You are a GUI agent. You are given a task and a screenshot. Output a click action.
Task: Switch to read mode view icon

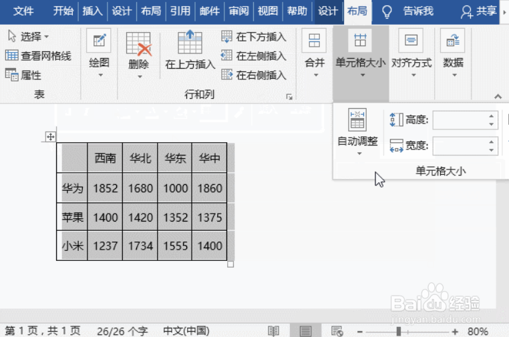[273, 331]
